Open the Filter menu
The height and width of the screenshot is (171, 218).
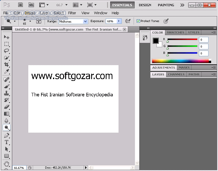[72, 13]
